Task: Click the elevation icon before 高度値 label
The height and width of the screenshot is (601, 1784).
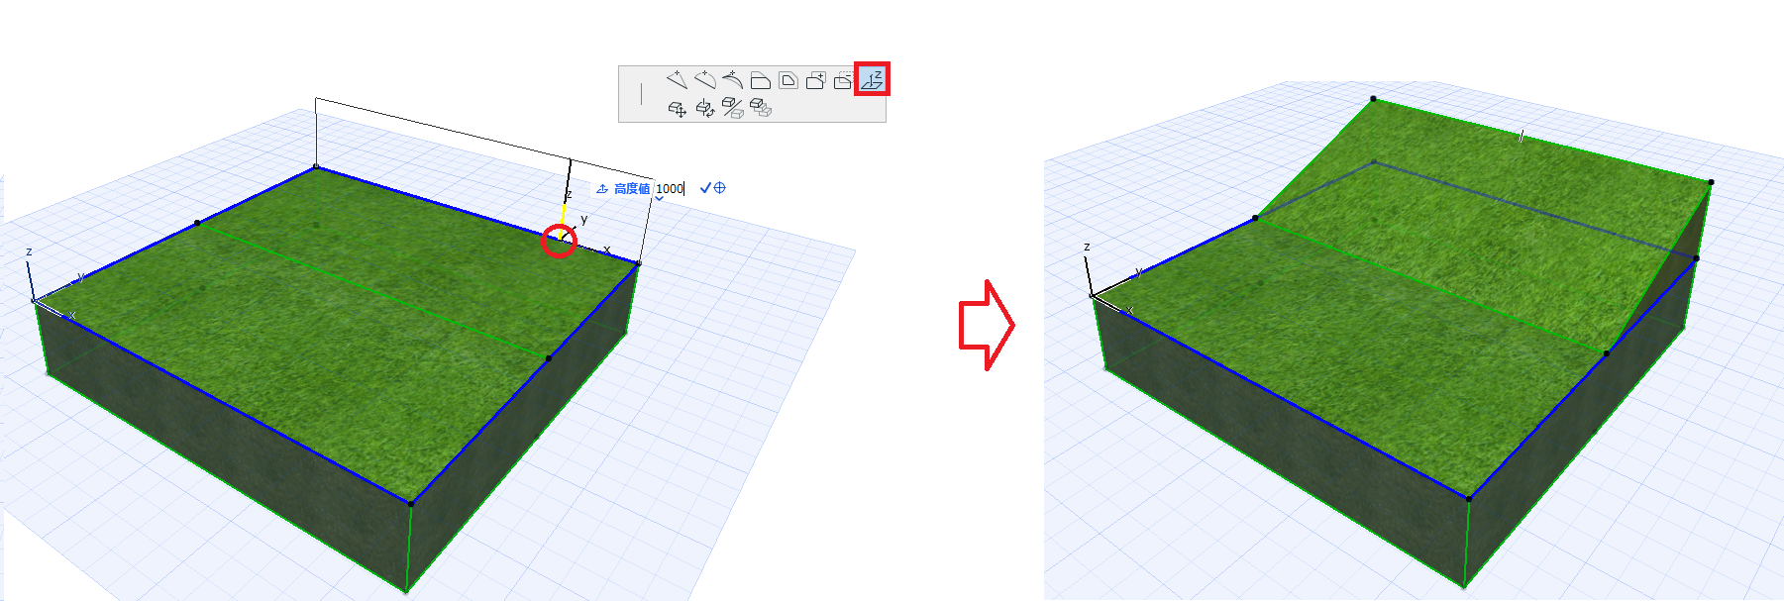Action: click(602, 188)
